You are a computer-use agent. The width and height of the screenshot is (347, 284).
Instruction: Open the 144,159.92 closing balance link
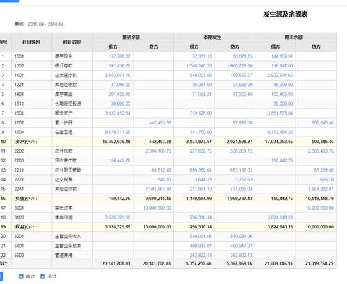282,56
